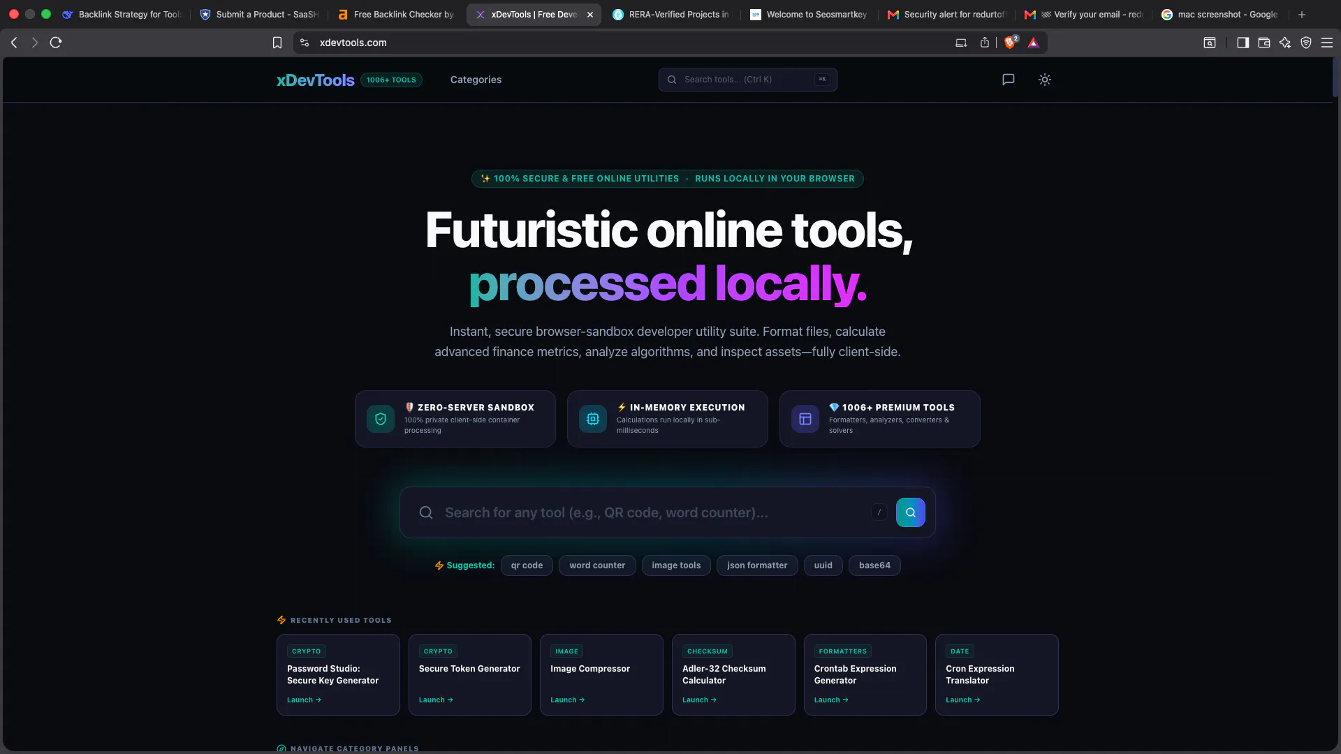Bookmark this page
1341x754 pixels.
(x=277, y=43)
